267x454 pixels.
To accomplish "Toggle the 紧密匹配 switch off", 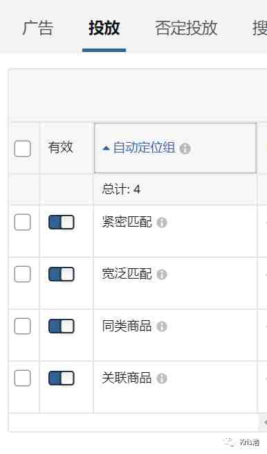I will point(62,222).
